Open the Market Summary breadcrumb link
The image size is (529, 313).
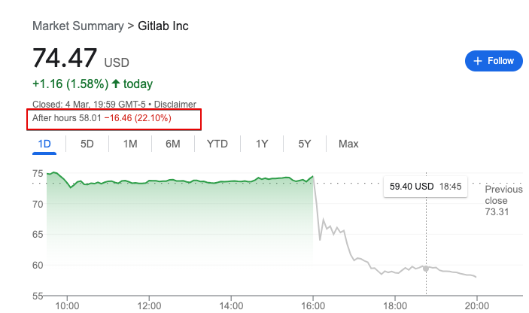point(78,26)
